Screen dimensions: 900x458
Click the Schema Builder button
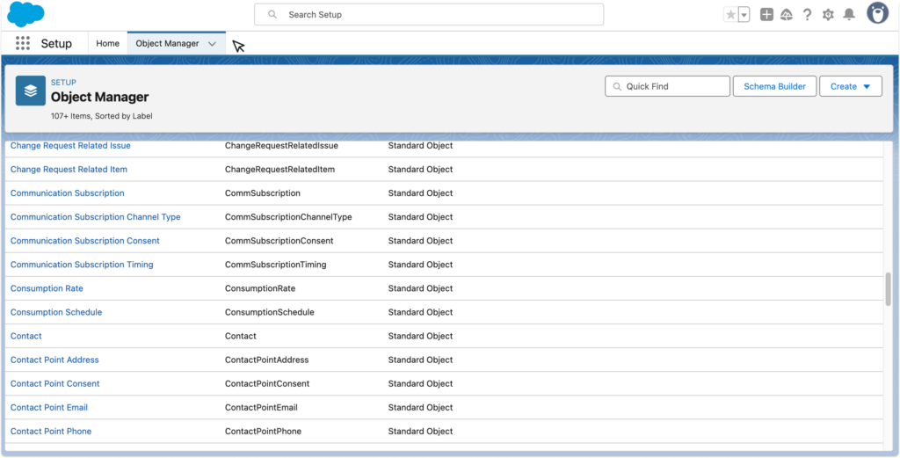coord(774,86)
